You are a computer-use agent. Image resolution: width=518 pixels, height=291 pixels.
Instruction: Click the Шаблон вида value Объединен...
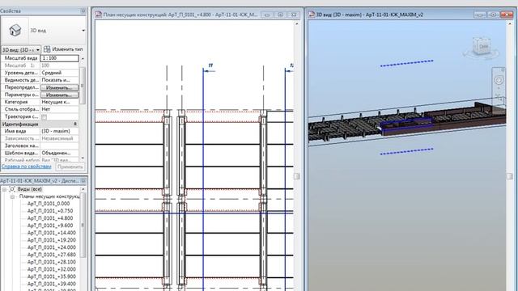59,153
